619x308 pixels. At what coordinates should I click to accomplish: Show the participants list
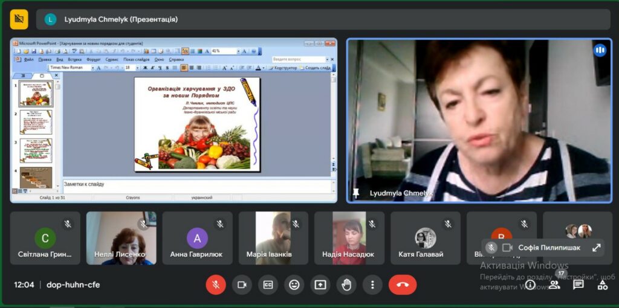coord(554,284)
